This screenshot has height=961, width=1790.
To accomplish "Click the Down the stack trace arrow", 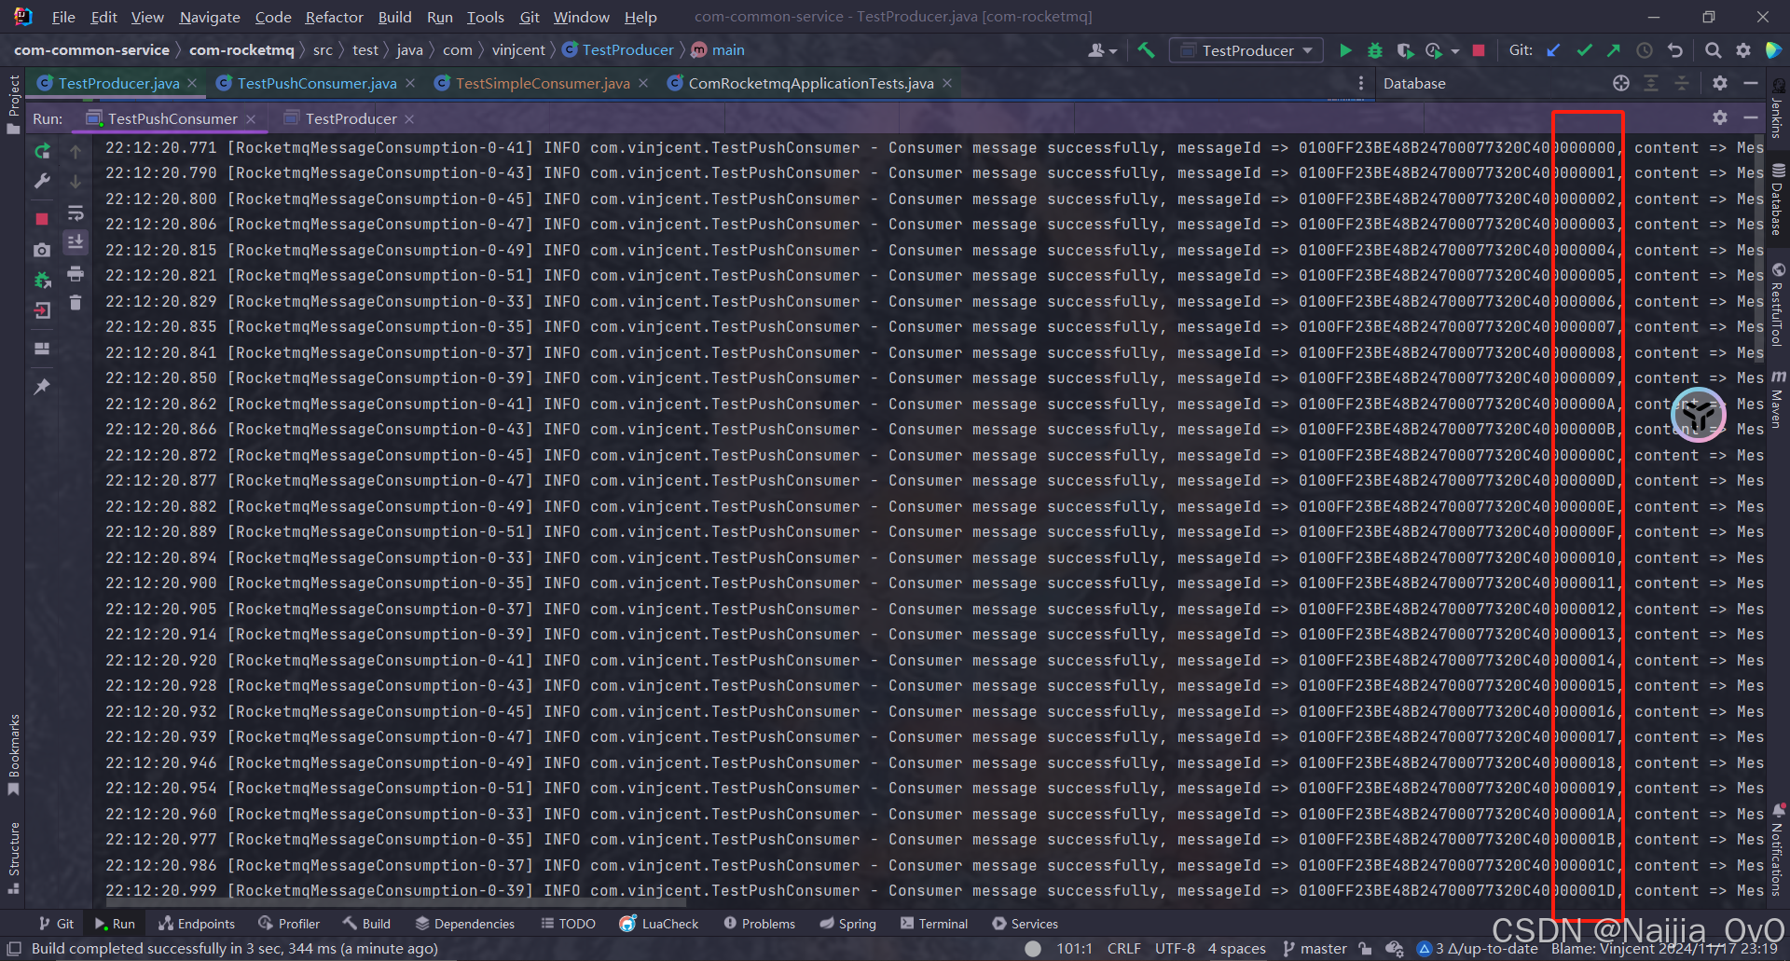I will pyautogui.click(x=76, y=182).
